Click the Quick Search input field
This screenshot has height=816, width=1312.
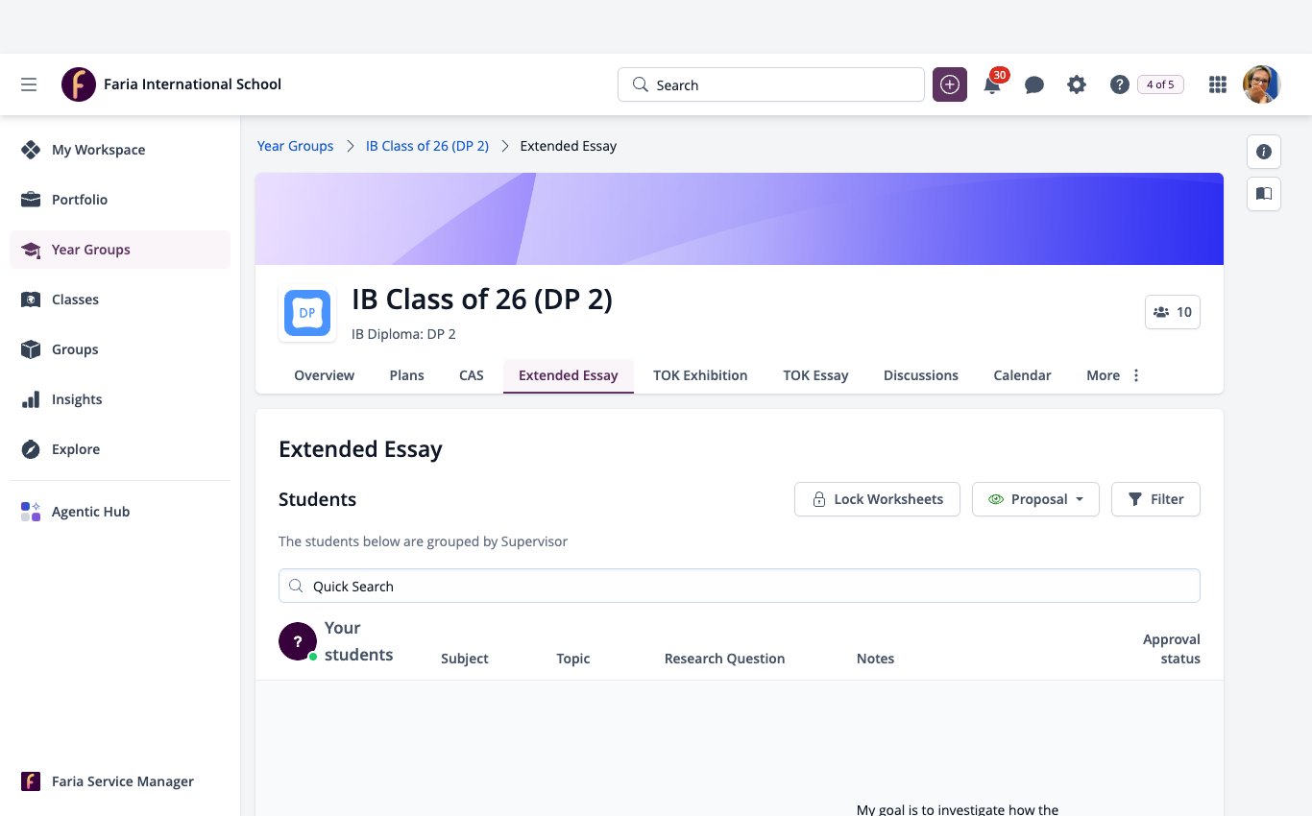tap(739, 586)
